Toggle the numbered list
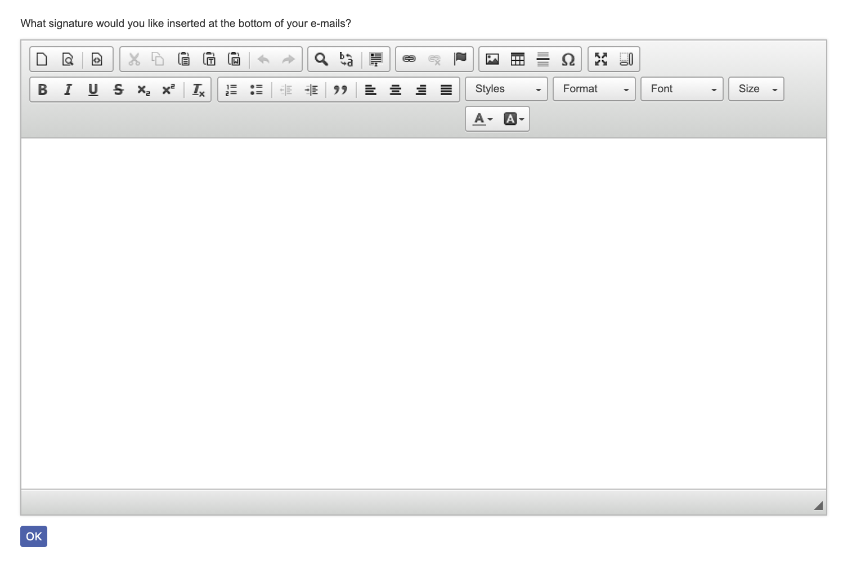This screenshot has height=564, width=843. pos(231,89)
